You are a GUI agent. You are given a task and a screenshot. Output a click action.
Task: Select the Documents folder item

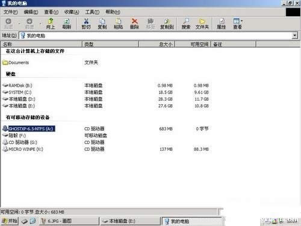coord(16,63)
